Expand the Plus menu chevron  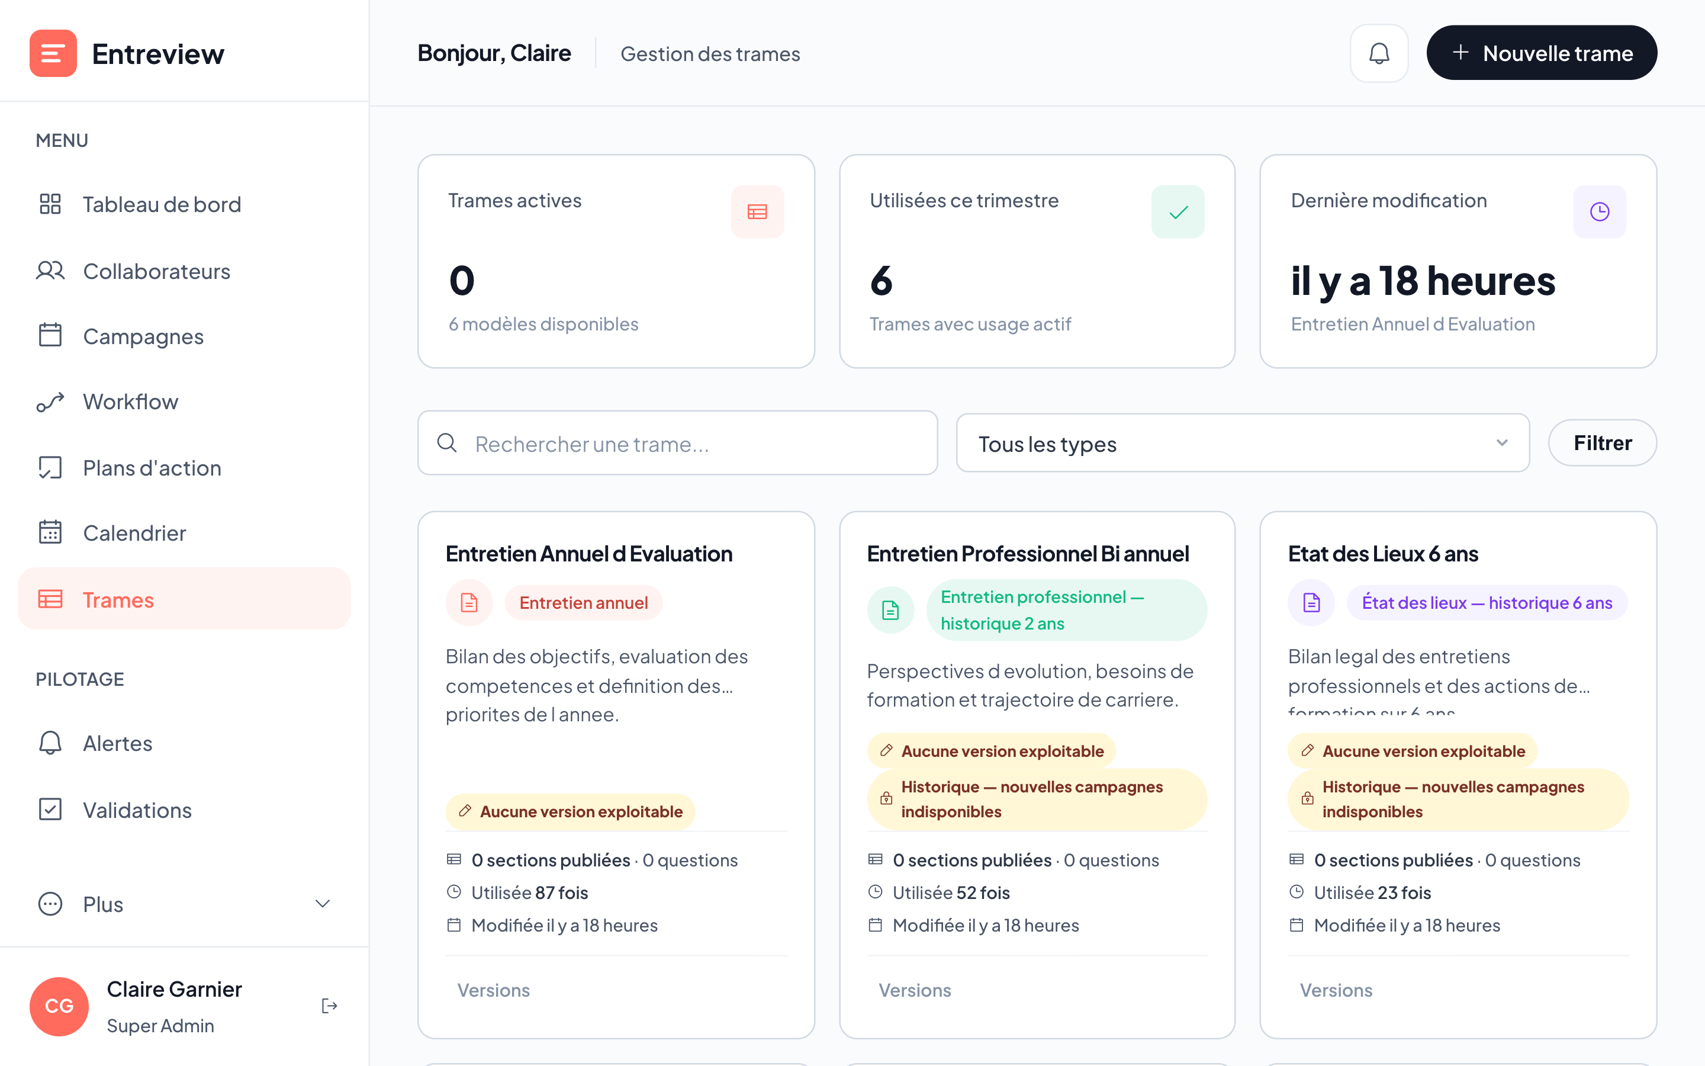click(323, 904)
